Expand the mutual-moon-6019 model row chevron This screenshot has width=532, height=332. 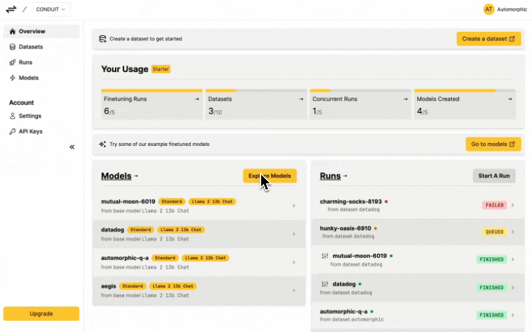pyautogui.click(x=294, y=205)
